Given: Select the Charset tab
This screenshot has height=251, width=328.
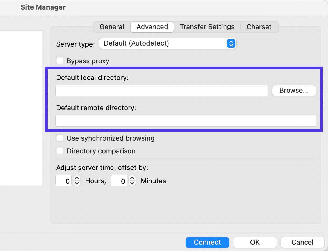Looking at the screenshot, I should click(x=259, y=27).
